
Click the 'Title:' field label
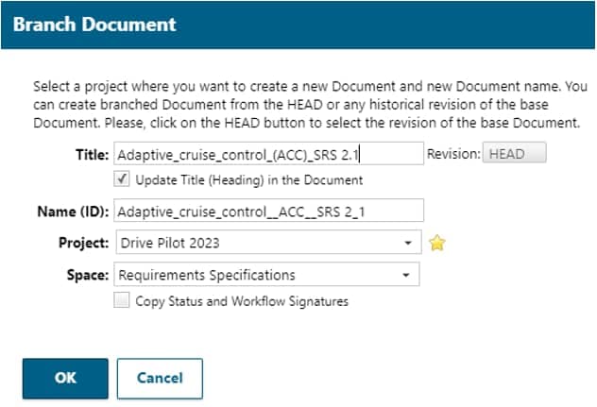91,154
